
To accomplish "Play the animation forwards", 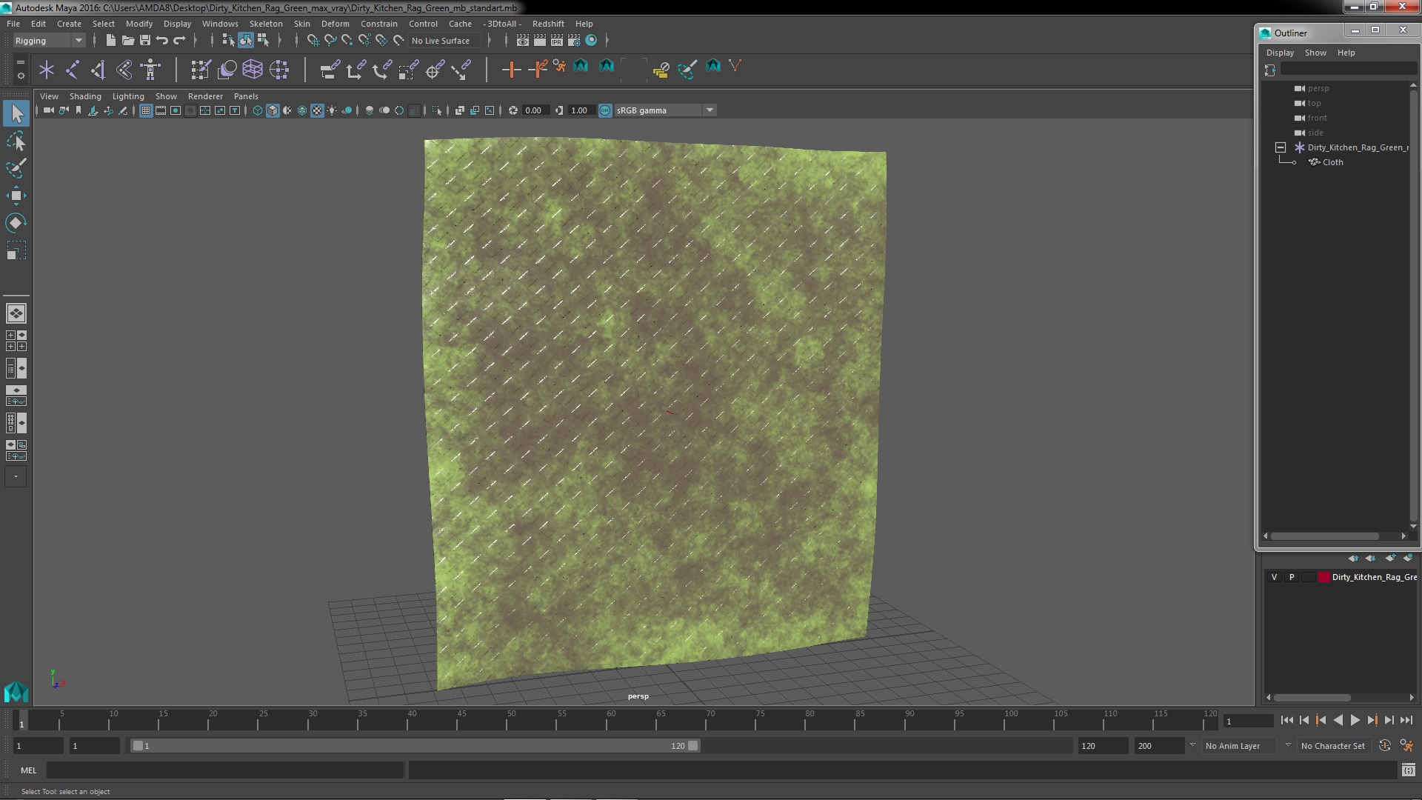I will click(x=1355, y=720).
